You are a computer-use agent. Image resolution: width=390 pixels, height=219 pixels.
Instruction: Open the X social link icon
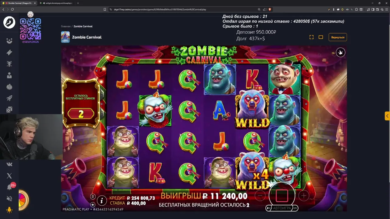coord(9,176)
